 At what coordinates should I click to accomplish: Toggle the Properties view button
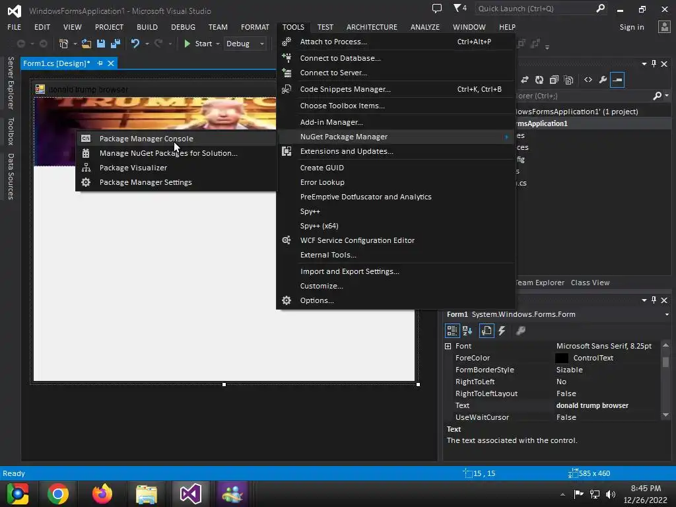point(487,331)
